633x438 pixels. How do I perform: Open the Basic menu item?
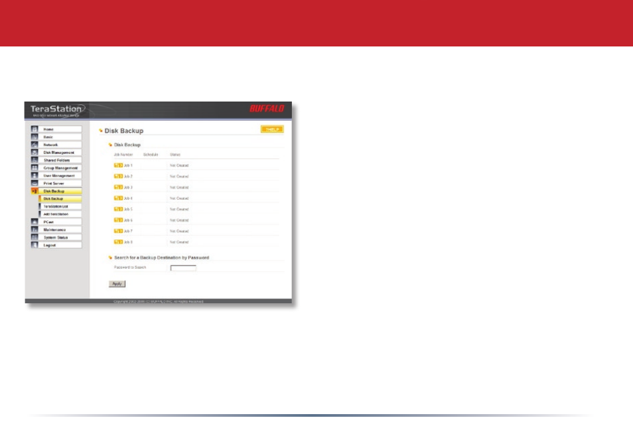tap(60, 137)
